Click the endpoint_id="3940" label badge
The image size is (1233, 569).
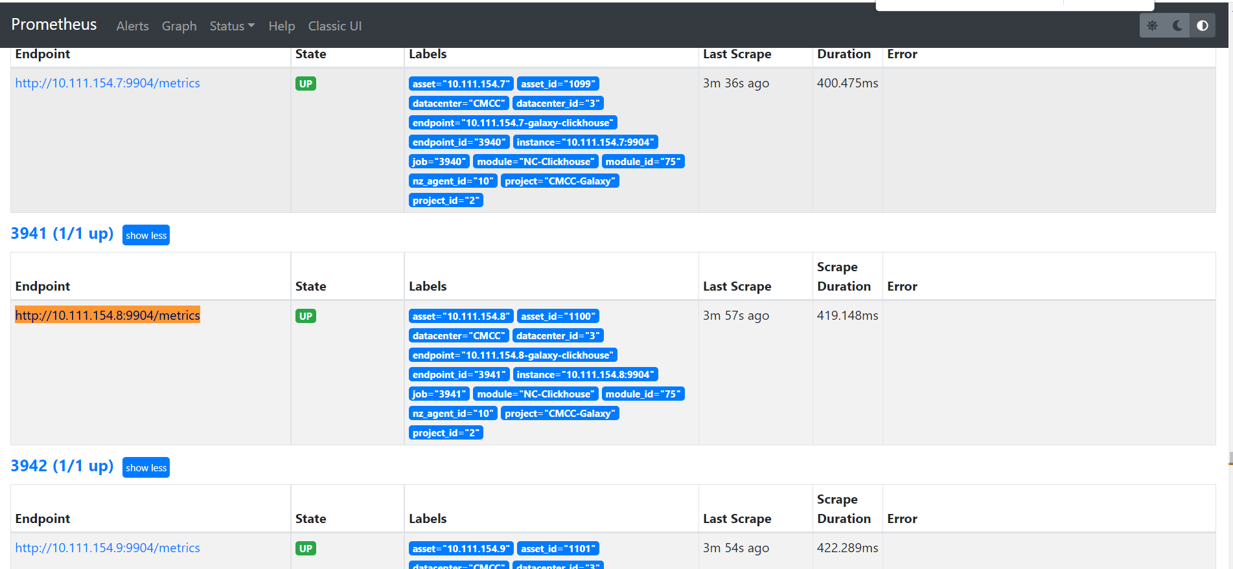coord(459,142)
